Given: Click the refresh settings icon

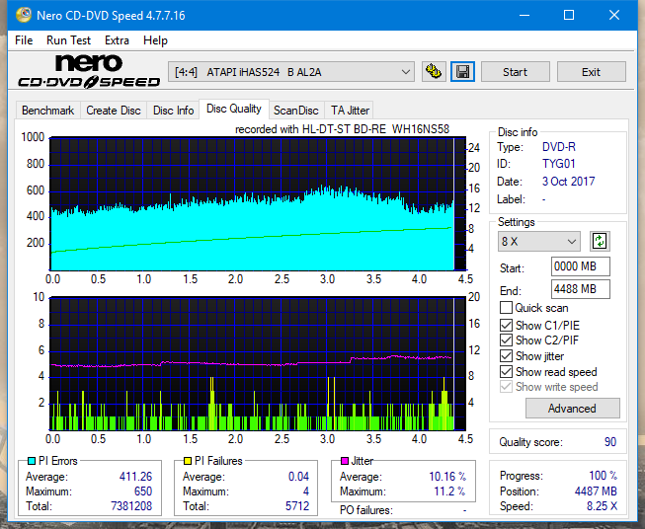Looking at the screenshot, I should pos(600,241).
